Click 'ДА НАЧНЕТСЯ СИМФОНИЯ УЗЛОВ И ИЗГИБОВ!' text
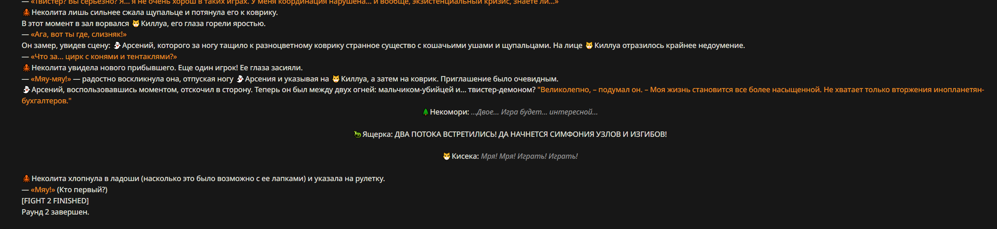997x229 pixels. [x=583, y=134]
